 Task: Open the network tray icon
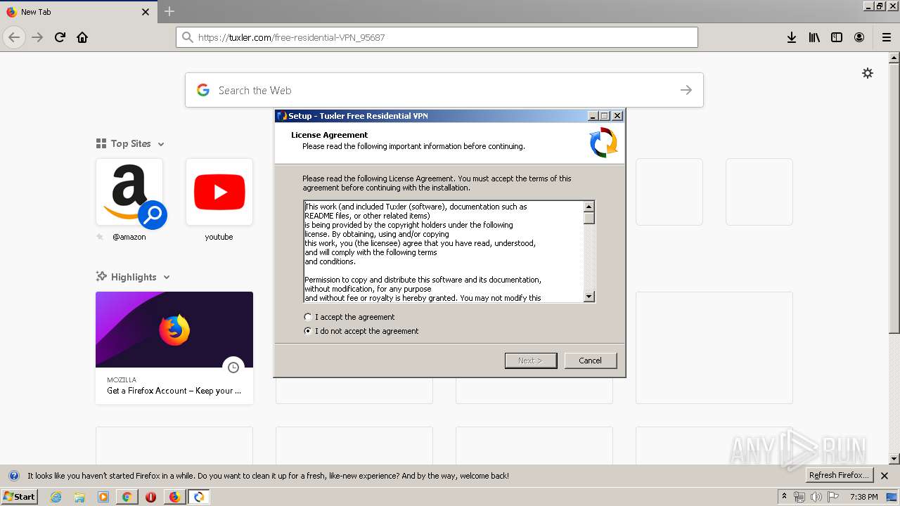tap(799, 497)
